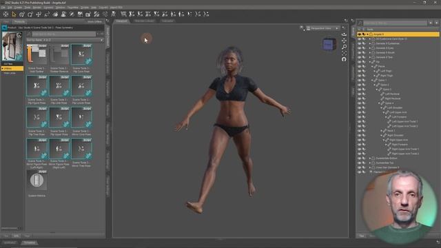Toggle visibility eye for Summertide Bottom
The width and height of the screenshot is (441, 248).
(x=360, y=158)
